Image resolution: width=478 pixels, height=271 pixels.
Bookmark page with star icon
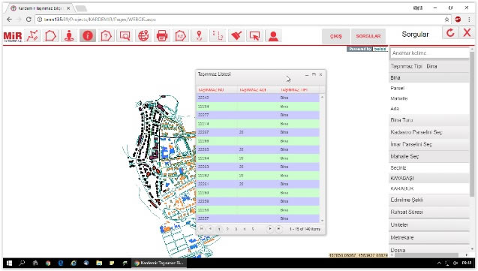446,20
